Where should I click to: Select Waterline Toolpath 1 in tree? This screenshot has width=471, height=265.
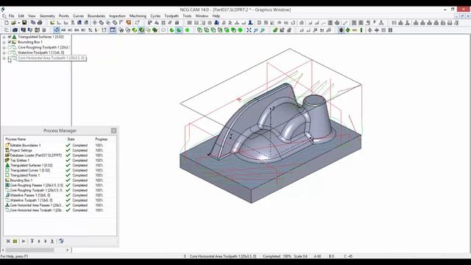click(x=41, y=52)
